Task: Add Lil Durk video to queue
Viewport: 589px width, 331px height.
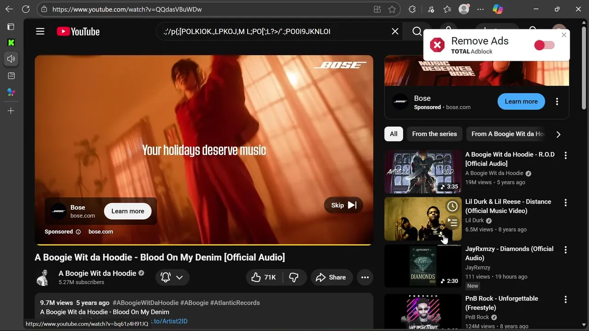Action: click(x=453, y=223)
